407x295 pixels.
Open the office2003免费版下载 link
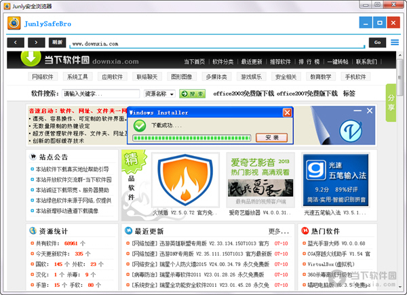click(x=244, y=94)
